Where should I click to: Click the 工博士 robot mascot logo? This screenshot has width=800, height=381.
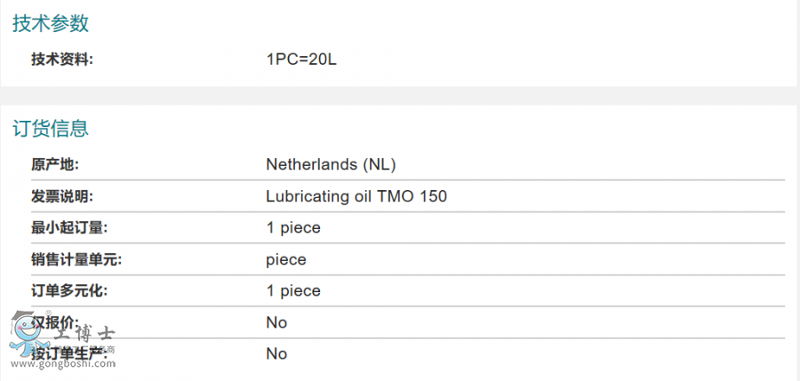(23, 337)
